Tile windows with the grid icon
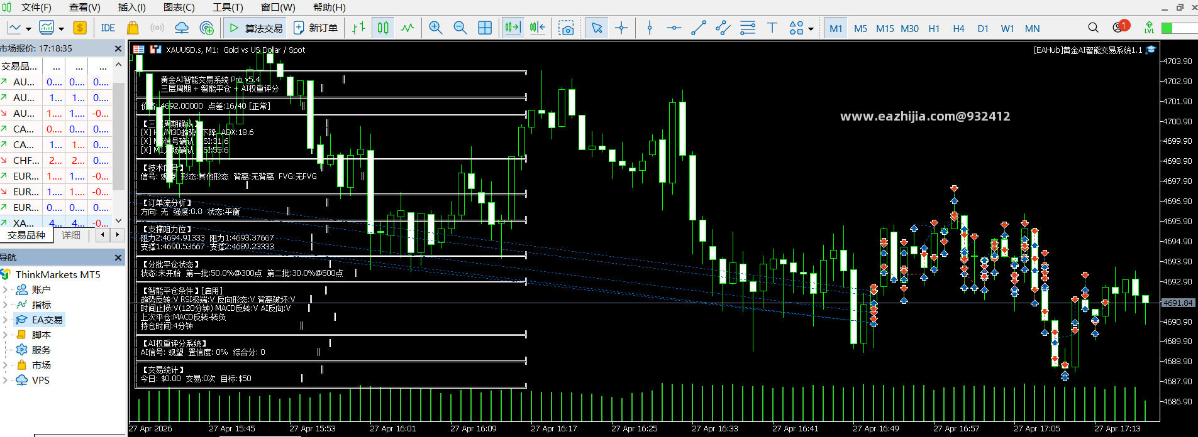Screen dimensions: 1198x437 tap(485, 28)
